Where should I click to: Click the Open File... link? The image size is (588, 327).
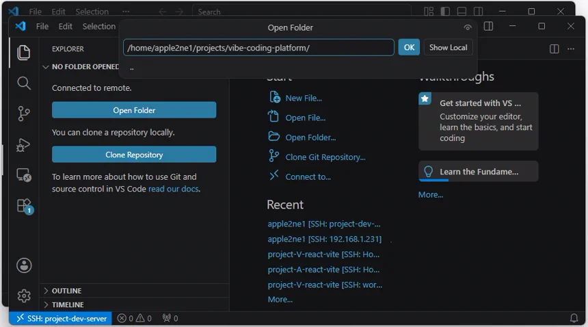pyautogui.click(x=305, y=118)
